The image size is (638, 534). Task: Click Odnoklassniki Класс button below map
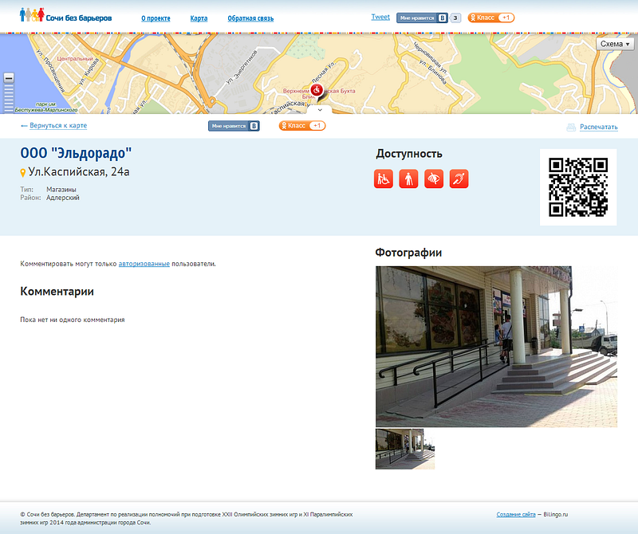point(302,126)
